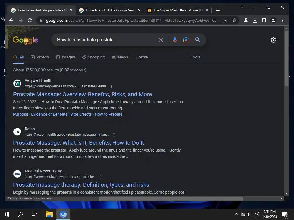The image size is (294, 220).
Task: Switch to Images results
Action: [65, 57]
